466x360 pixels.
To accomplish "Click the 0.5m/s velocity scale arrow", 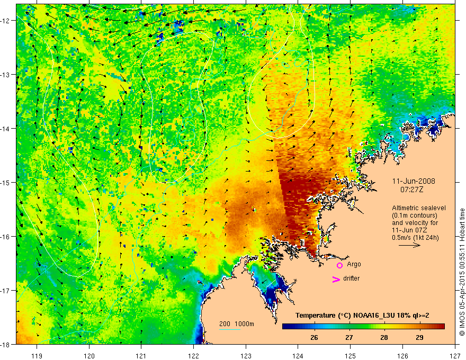I will pyautogui.click(x=409, y=245).
